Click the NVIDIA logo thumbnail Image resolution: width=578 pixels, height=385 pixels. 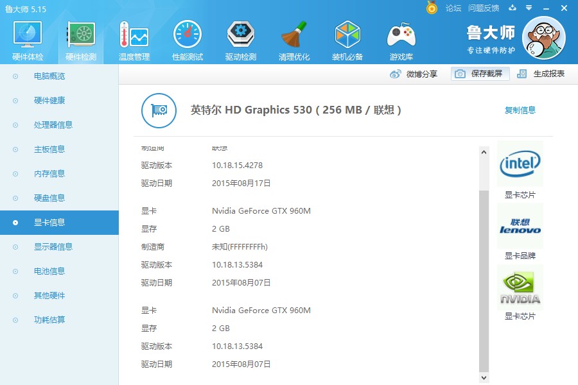pos(520,287)
